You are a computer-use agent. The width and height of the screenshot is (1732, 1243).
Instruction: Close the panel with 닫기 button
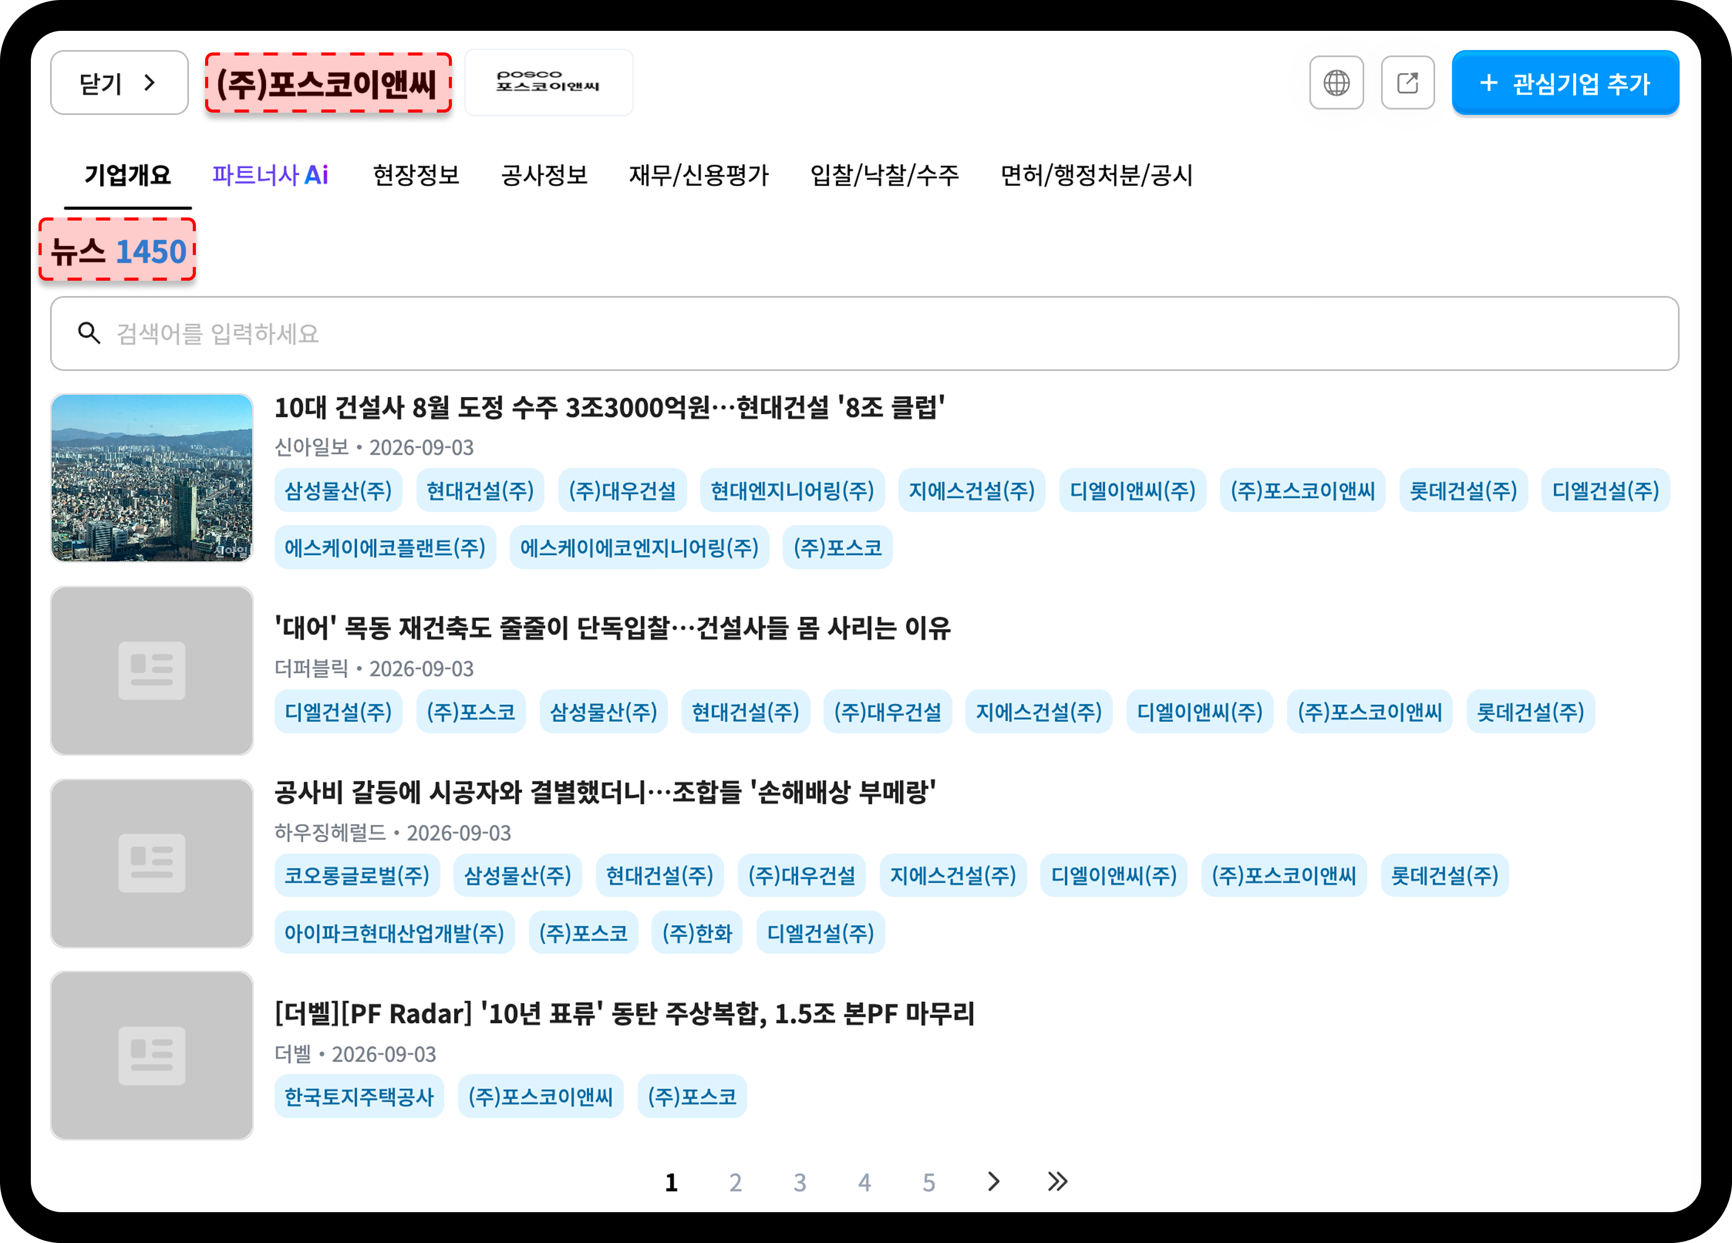click(119, 82)
